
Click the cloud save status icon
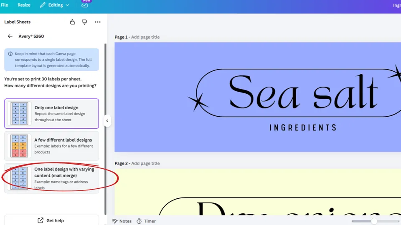click(85, 5)
